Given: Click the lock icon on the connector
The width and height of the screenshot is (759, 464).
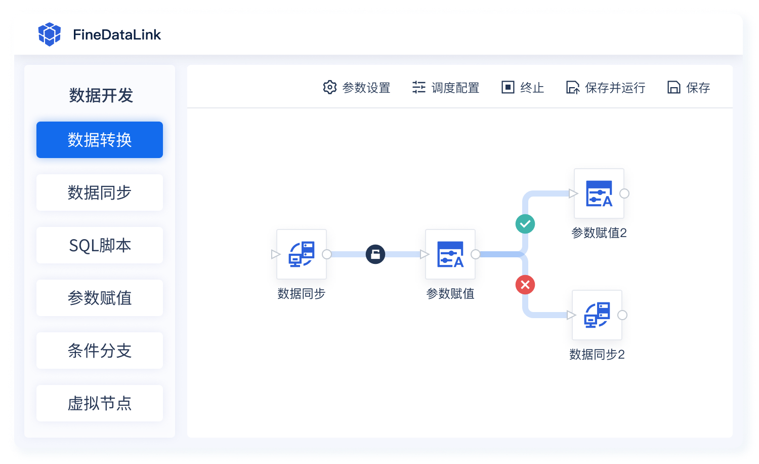Looking at the screenshot, I should tap(375, 254).
